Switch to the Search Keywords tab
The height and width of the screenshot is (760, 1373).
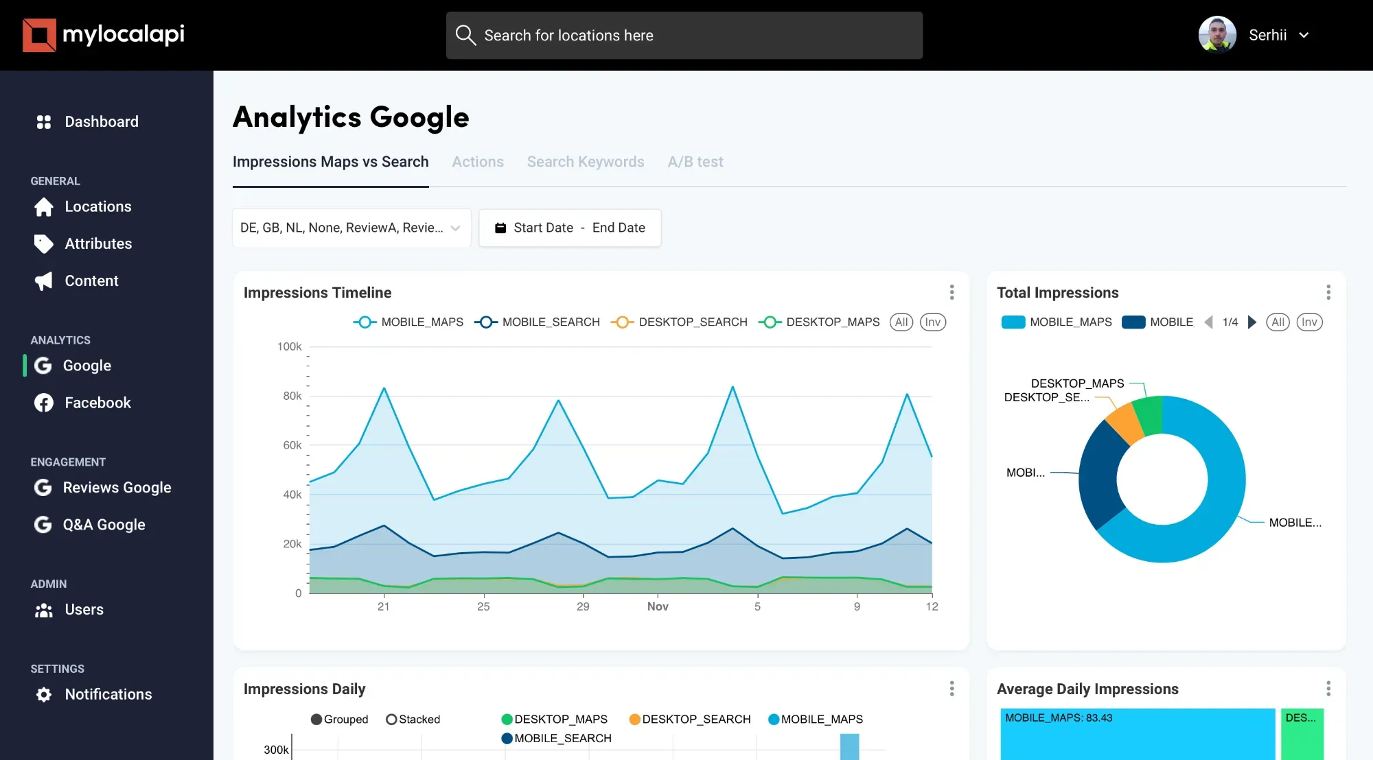pos(586,162)
